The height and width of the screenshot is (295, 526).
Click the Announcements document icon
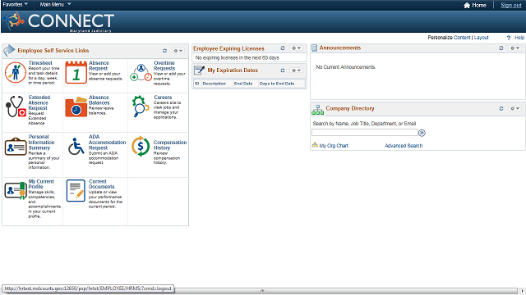click(314, 48)
